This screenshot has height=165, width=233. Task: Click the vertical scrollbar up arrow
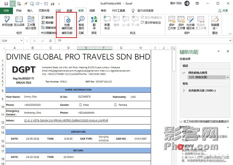[x=174, y=48]
